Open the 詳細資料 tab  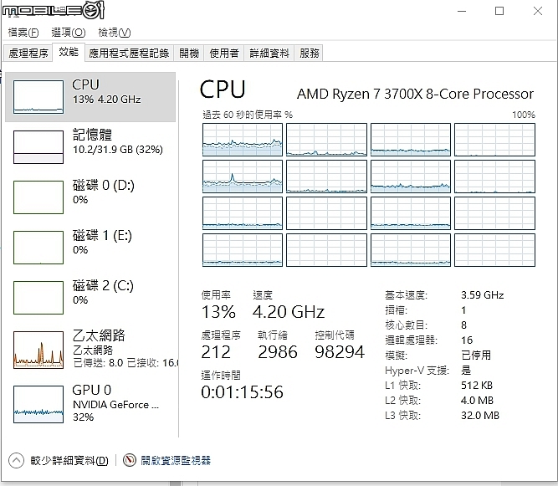269,53
